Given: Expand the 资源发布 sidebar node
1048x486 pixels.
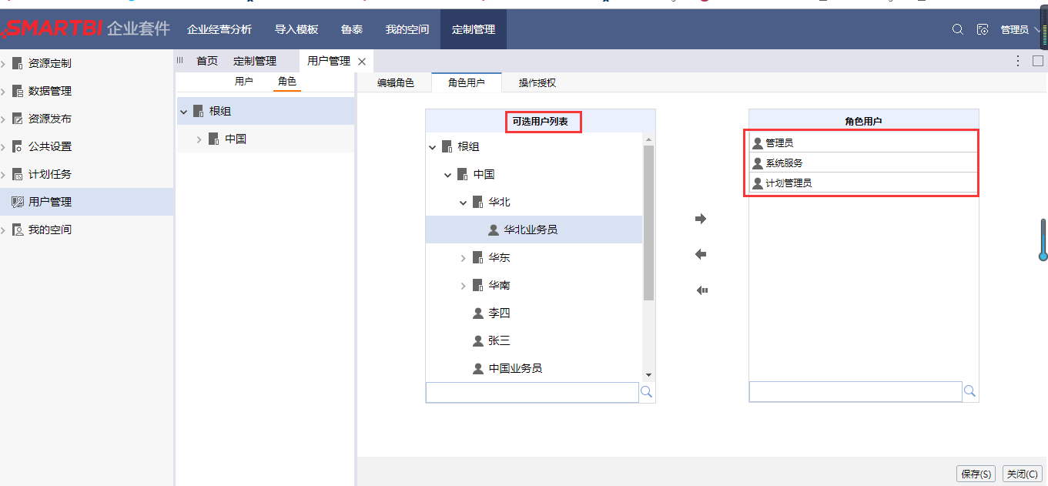Looking at the screenshot, I should [4, 119].
